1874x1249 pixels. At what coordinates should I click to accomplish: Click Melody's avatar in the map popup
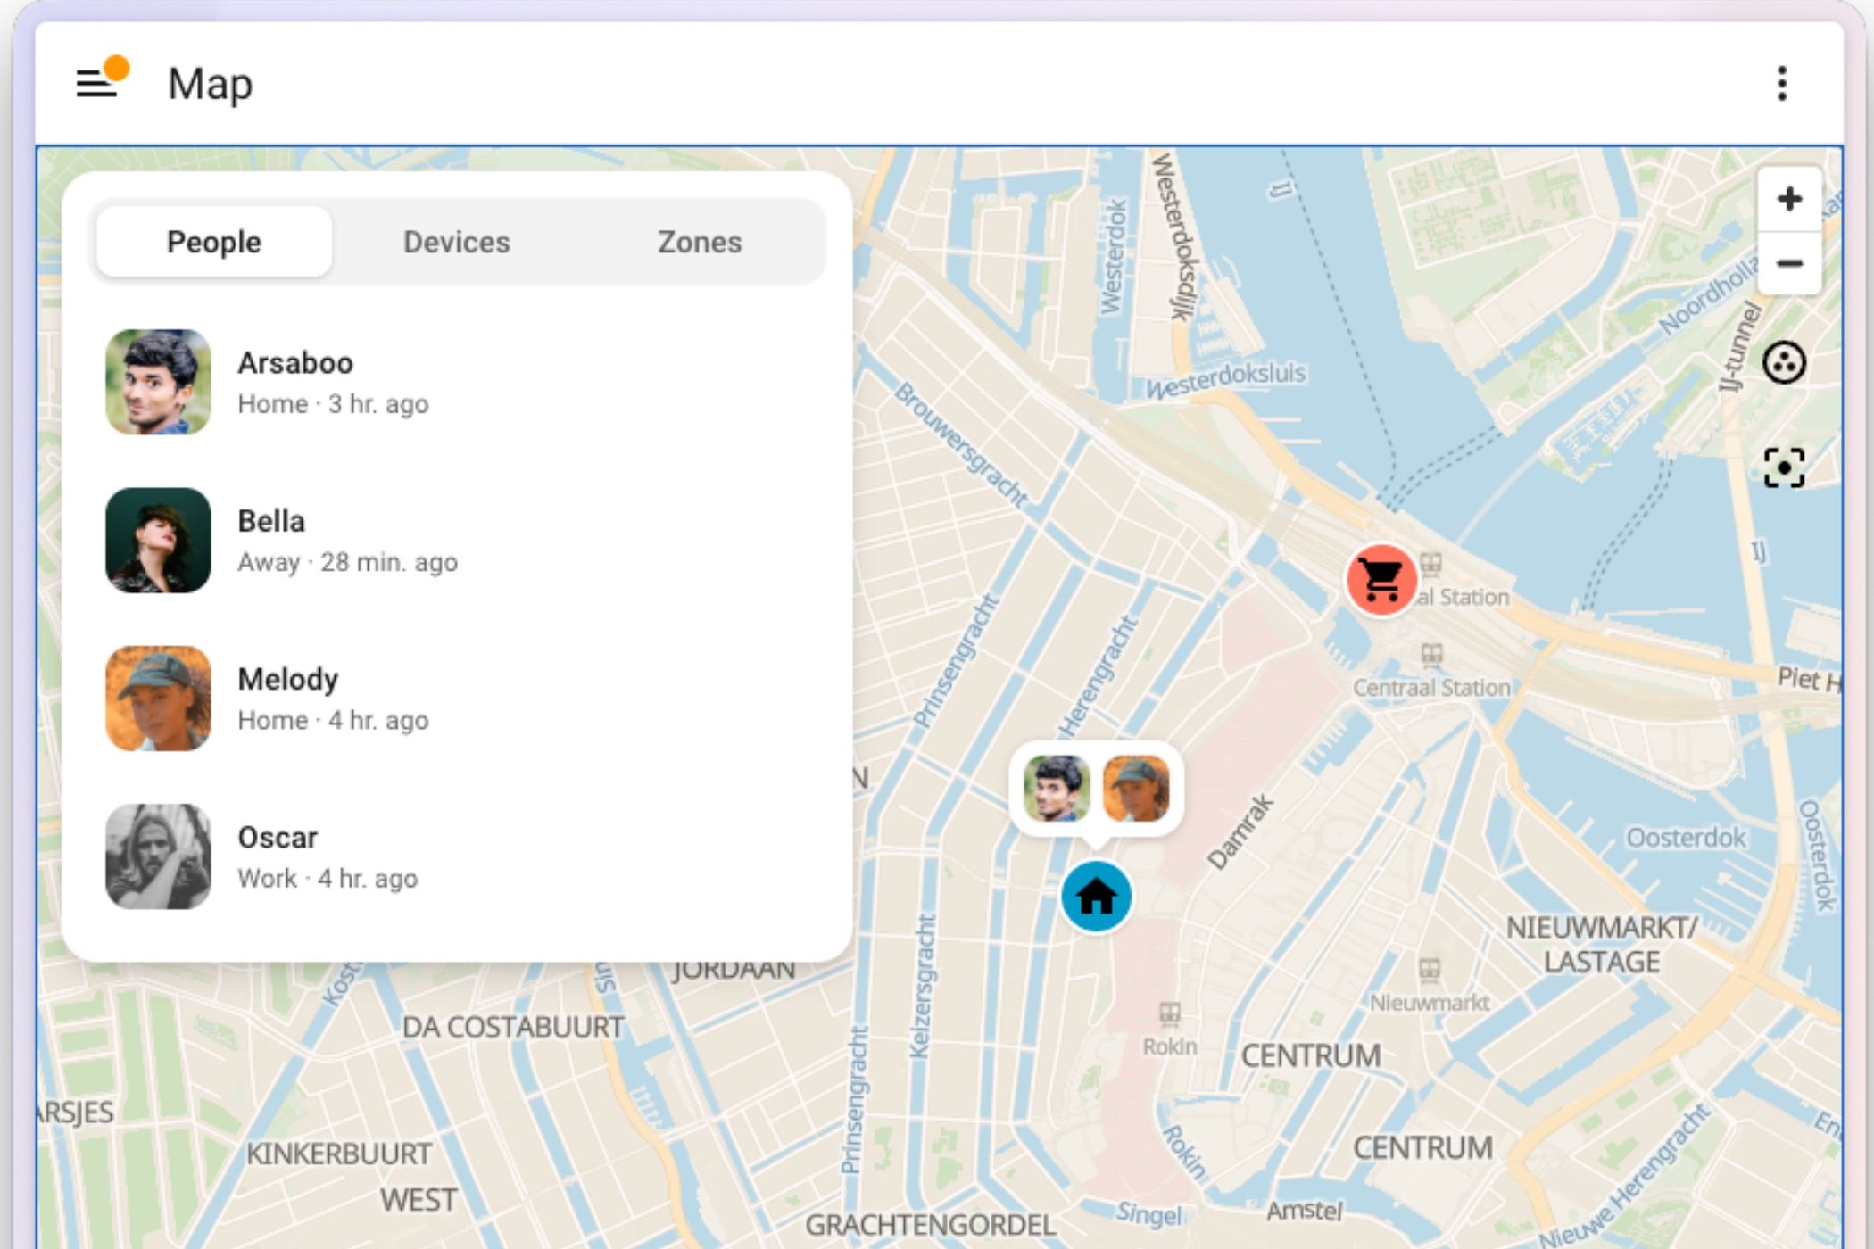click(x=1136, y=789)
